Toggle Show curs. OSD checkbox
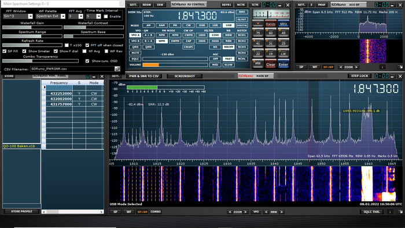Screen dimensions: 405x228 point(87,61)
